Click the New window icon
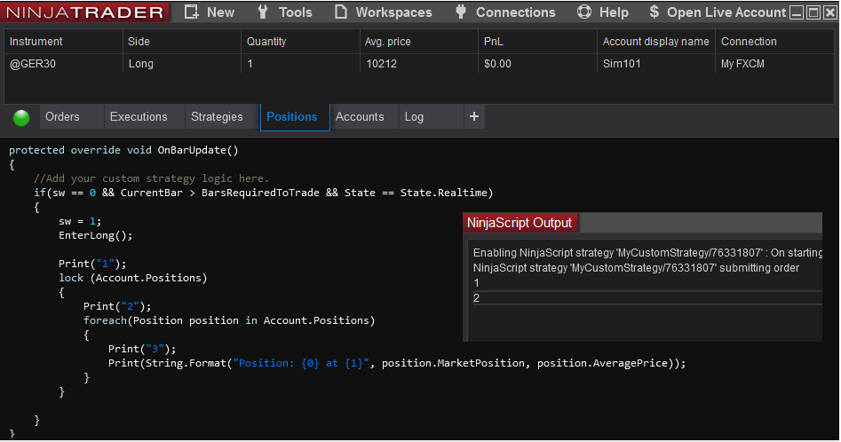Viewport: 841px width, 442px height. point(191,12)
